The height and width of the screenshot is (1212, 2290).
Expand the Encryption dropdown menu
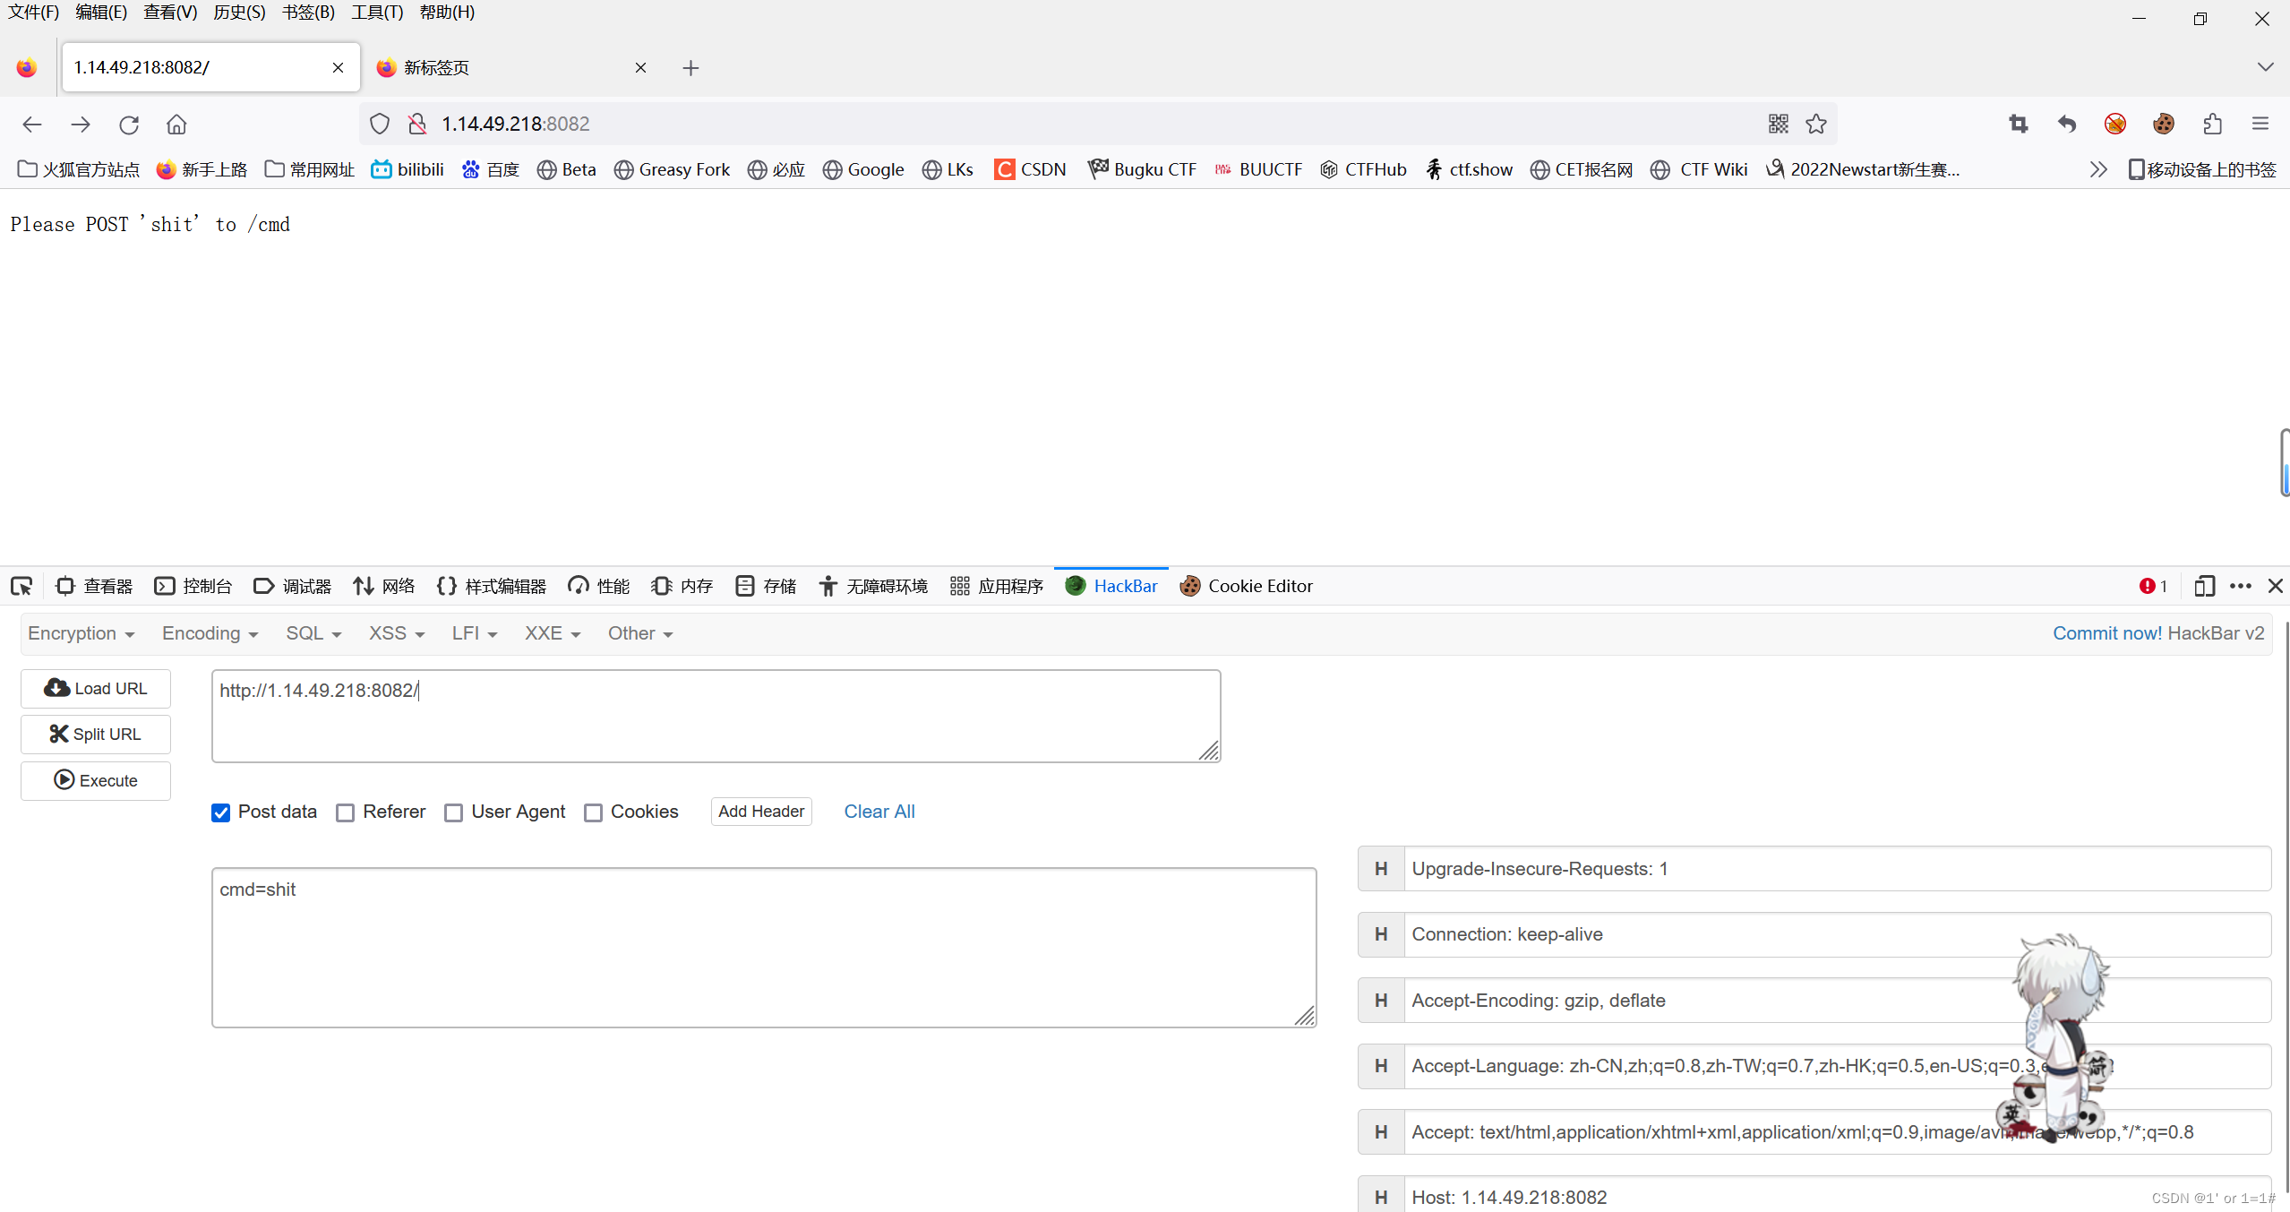tap(81, 633)
